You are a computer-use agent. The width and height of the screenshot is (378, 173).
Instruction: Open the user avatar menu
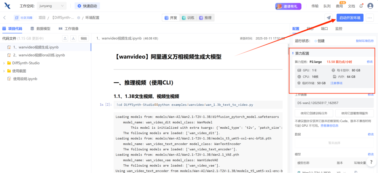(370, 6)
